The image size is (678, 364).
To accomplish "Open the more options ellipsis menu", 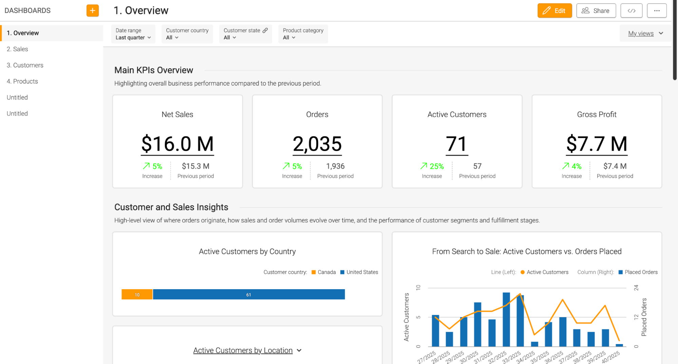I will click(x=657, y=10).
